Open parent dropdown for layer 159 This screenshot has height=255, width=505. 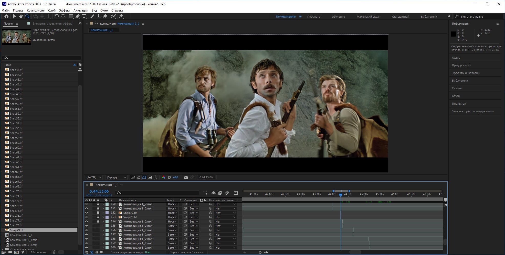coord(225,243)
